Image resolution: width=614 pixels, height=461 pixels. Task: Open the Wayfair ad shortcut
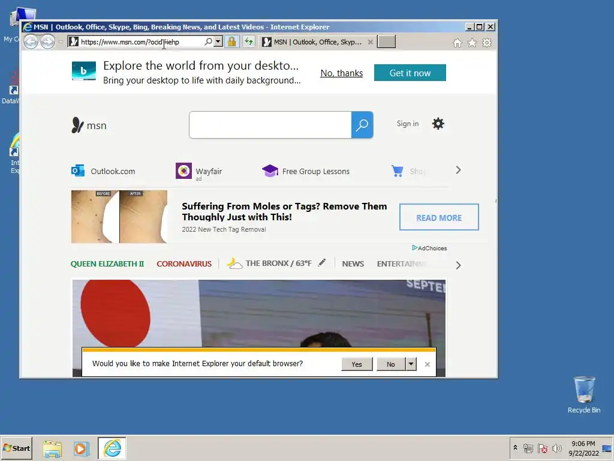(x=199, y=171)
